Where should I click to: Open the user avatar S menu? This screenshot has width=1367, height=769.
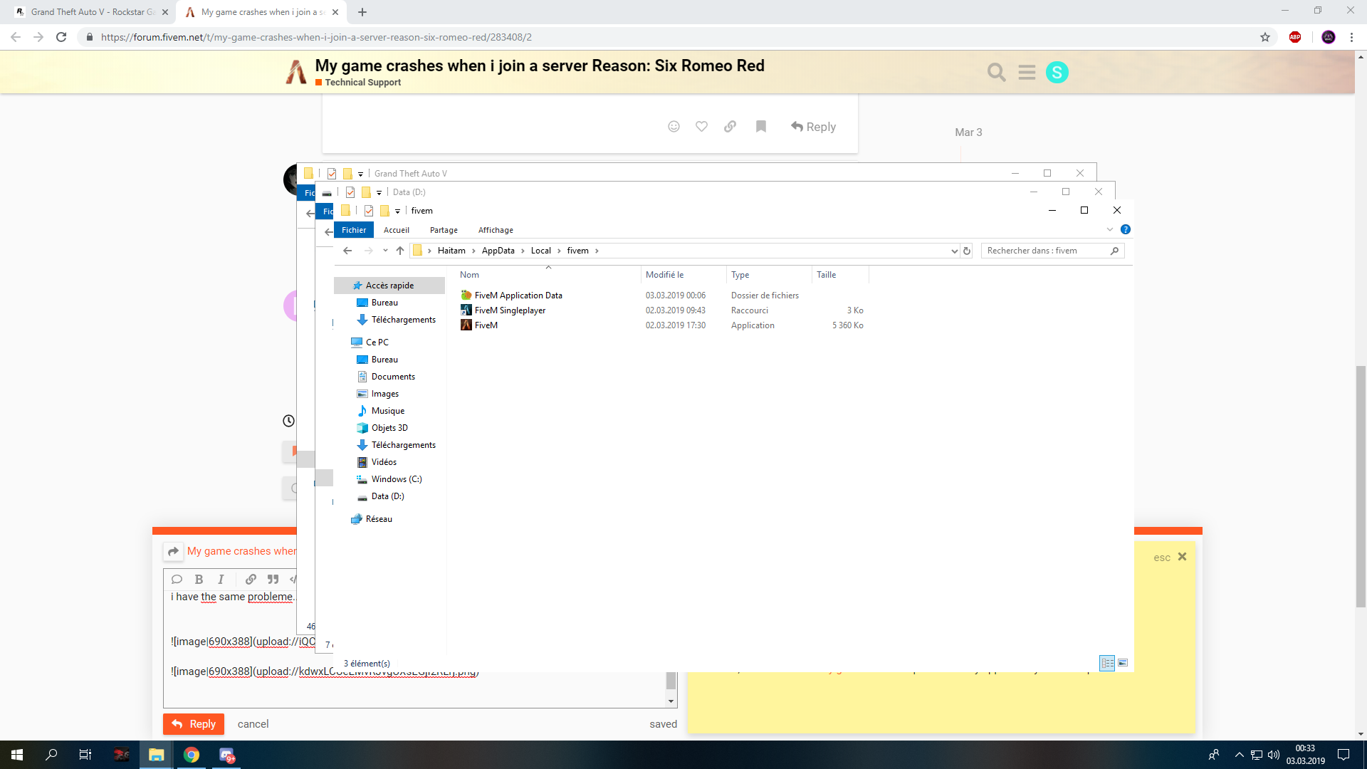point(1057,72)
